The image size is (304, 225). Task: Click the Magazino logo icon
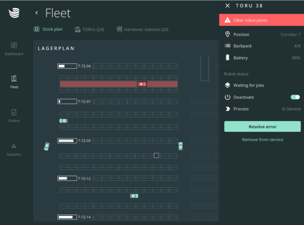pyautogui.click(x=14, y=13)
